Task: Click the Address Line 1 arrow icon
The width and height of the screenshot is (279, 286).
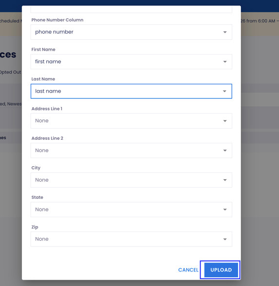Action: [x=225, y=121]
